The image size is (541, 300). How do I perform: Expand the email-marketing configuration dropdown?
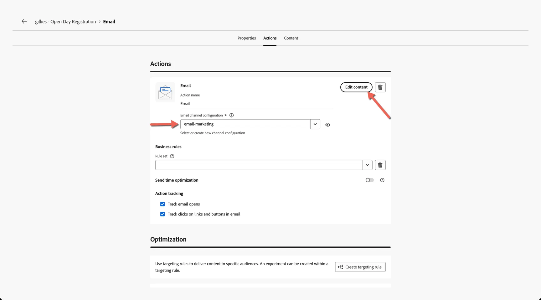[x=315, y=124]
